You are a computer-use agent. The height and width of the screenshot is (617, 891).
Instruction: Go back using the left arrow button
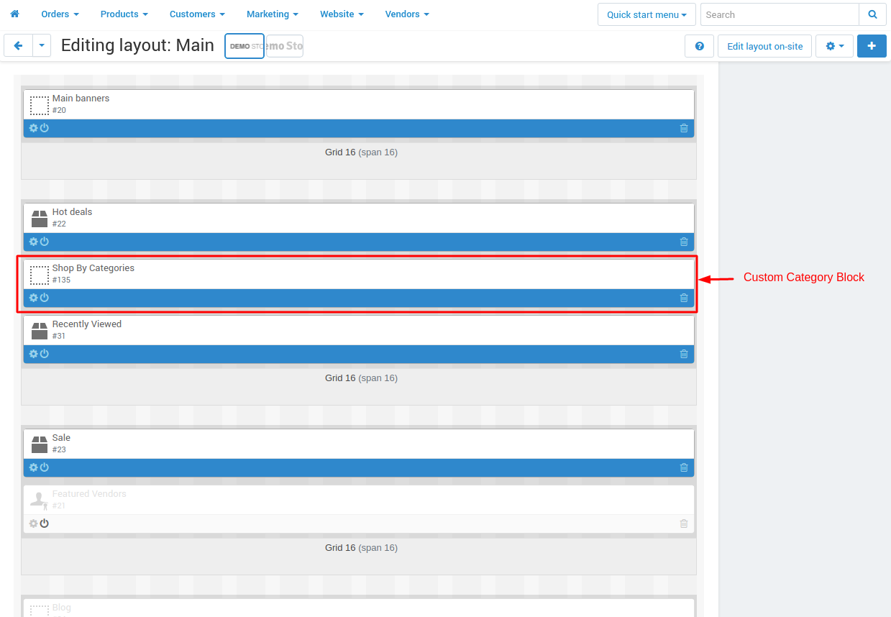pyautogui.click(x=18, y=46)
